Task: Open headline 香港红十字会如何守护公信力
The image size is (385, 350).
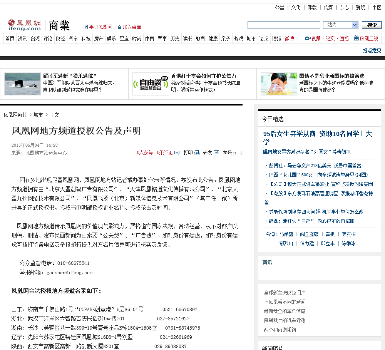Action: (204, 76)
